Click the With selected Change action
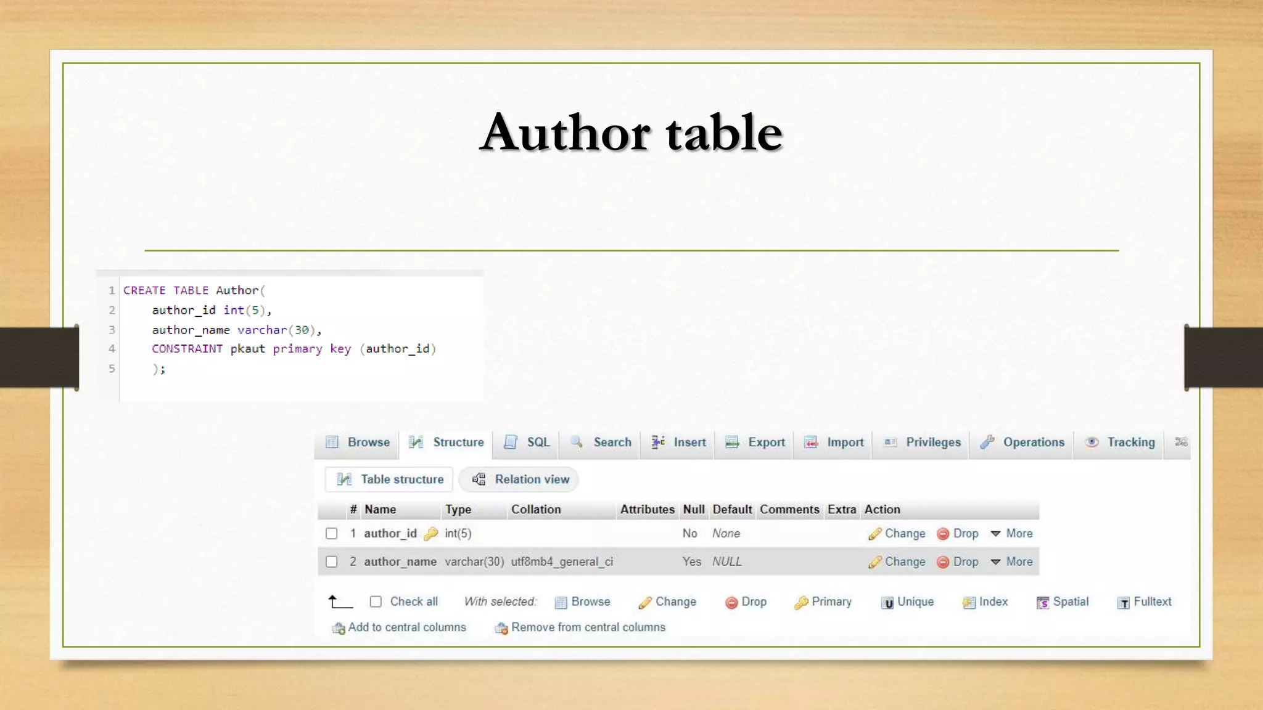Screen dimensions: 1263x710 [x=668, y=602]
